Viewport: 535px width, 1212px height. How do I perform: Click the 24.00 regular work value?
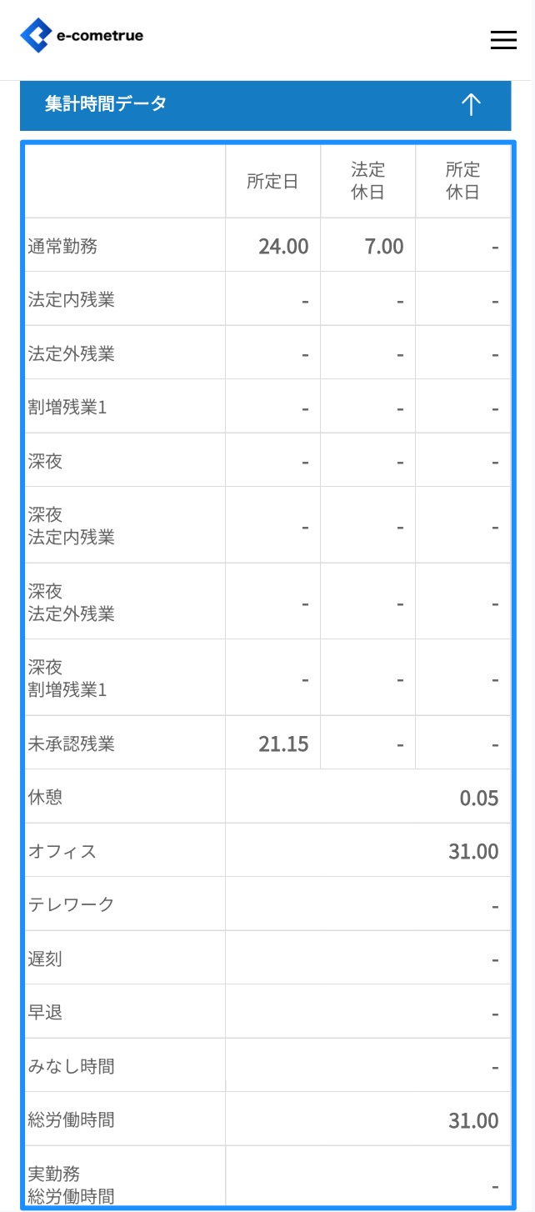click(x=283, y=247)
